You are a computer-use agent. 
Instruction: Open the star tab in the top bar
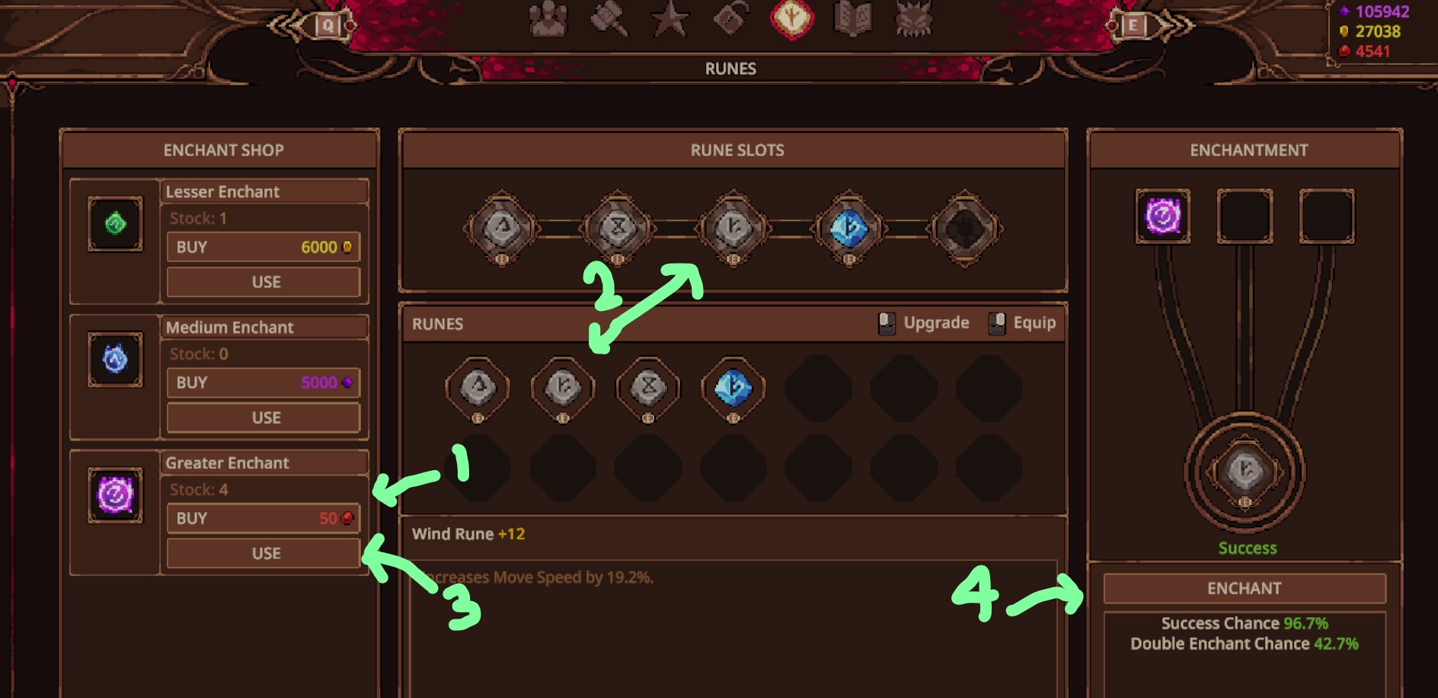point(670,19)
